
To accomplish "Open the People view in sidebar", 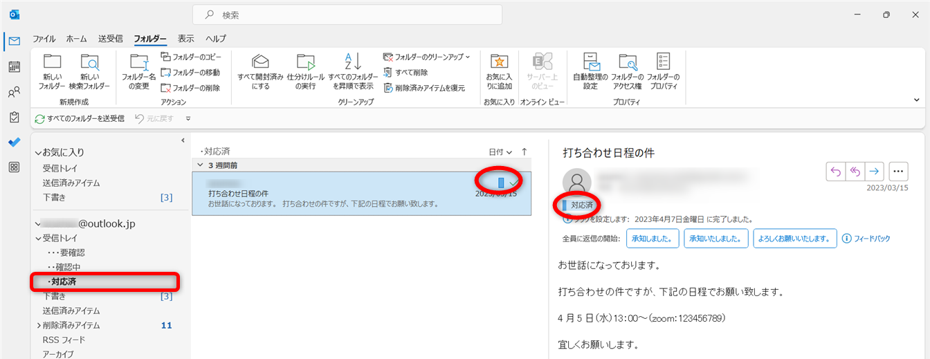I will click(14, 92).
